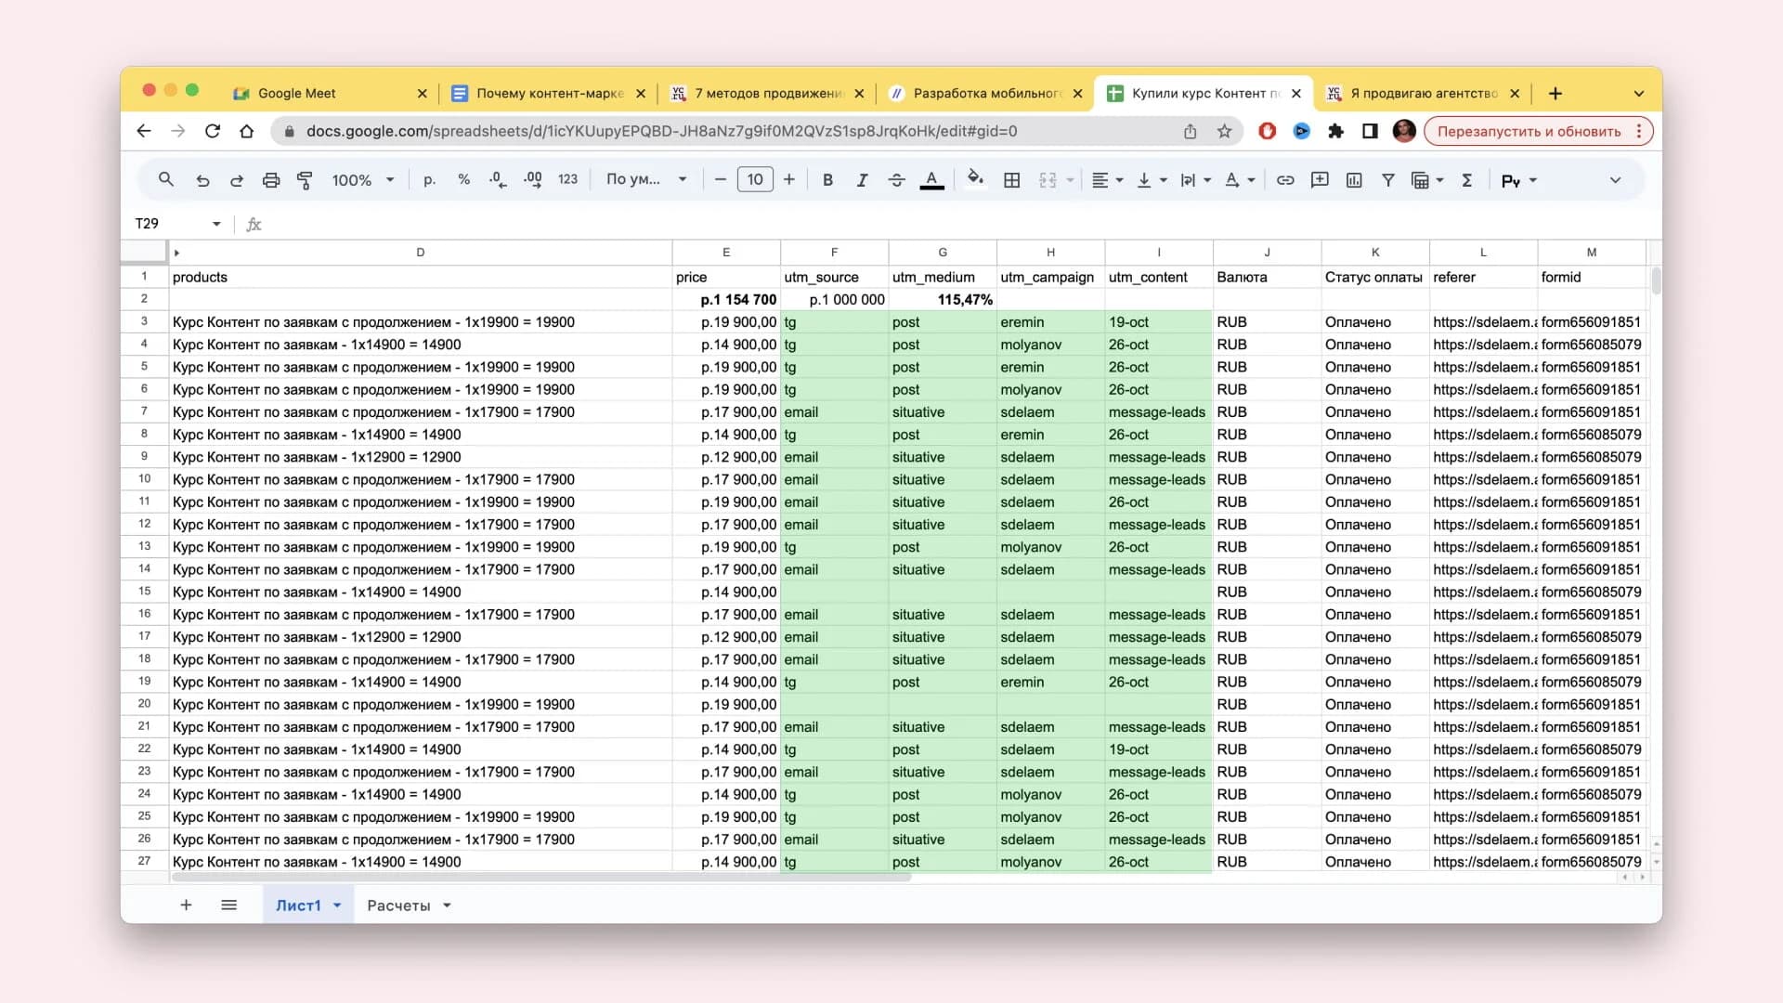Open the functions sigma icon
The height and width of the screenshot is (1003, 1783).
pos(1466,180)
